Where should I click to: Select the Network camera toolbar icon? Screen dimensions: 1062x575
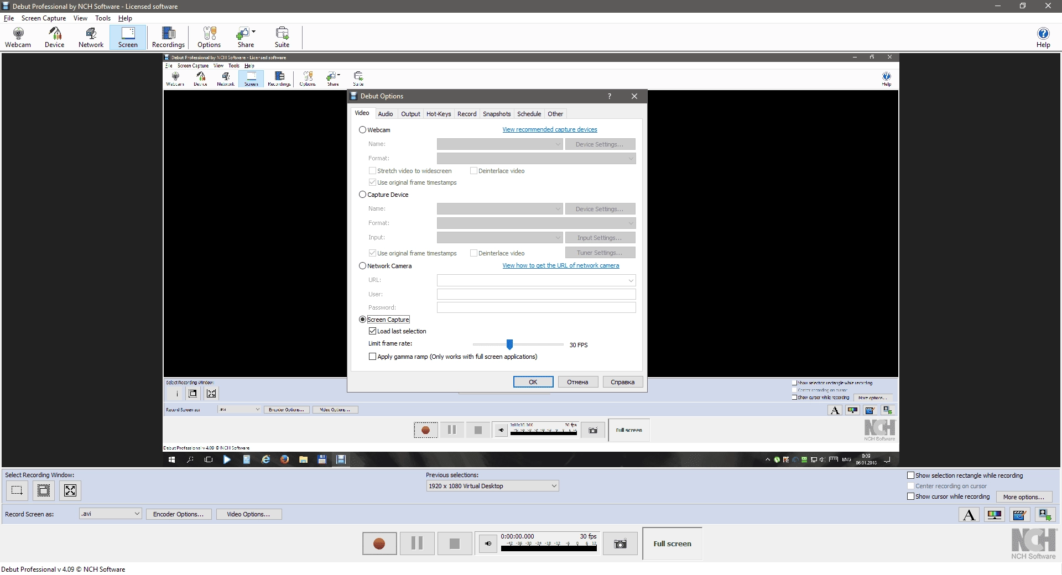pyautogui.click(x=91, y=38)
